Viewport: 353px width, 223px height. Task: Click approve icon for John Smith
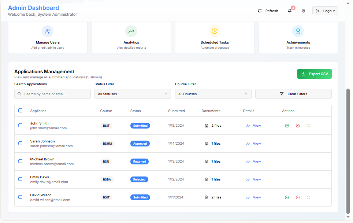point(287,126)
